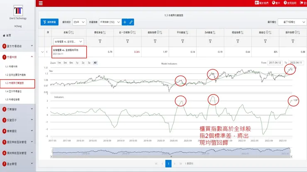Expand sidebar section numbered 0
307x172 pixels.
[17, 46]
